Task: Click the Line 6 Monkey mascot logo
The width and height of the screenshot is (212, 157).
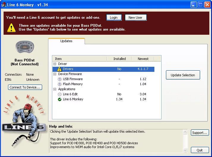Action: click(x=24, y=121)
